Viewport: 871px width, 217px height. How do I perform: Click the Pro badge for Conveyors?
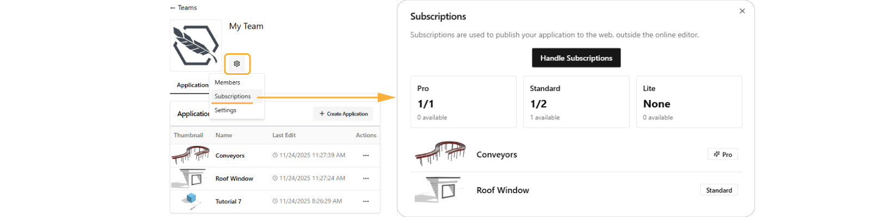tap(723, 155)
